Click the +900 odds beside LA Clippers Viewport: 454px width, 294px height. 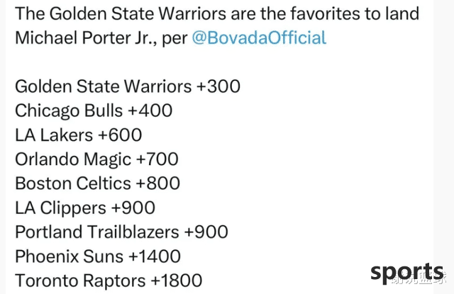pyautogui.click(x=133, y=208)
